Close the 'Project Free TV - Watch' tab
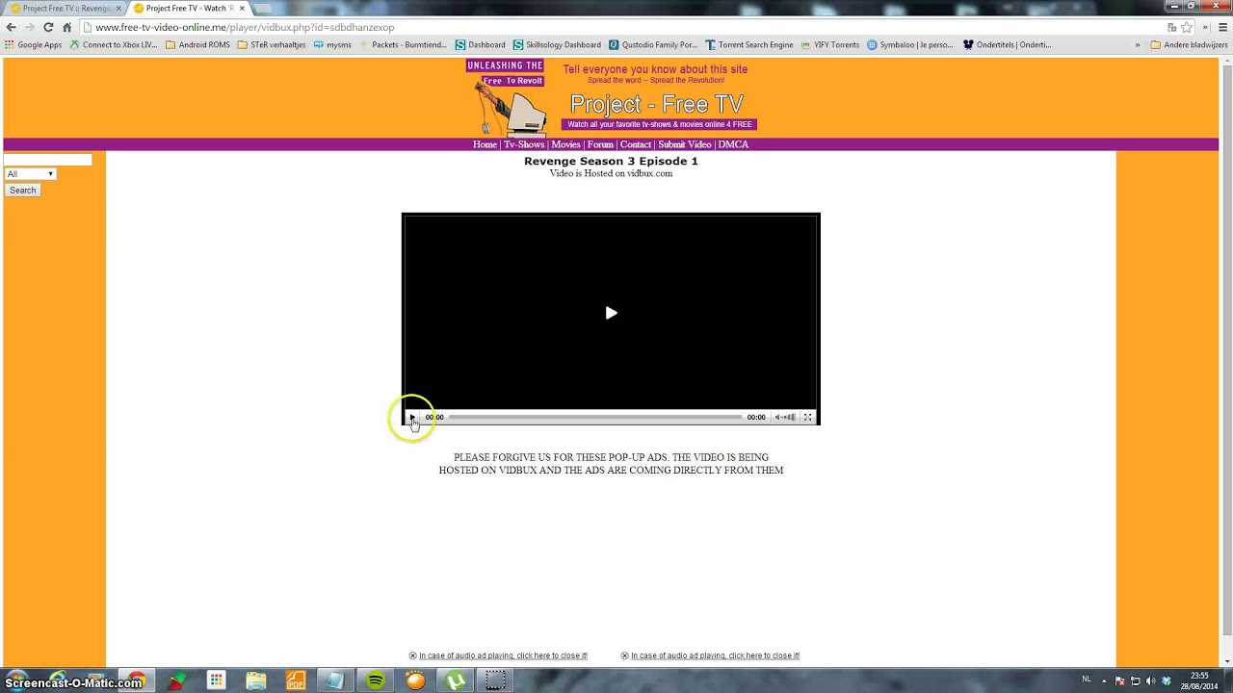Screen dimensions: 1233x693 coord(242,9)
